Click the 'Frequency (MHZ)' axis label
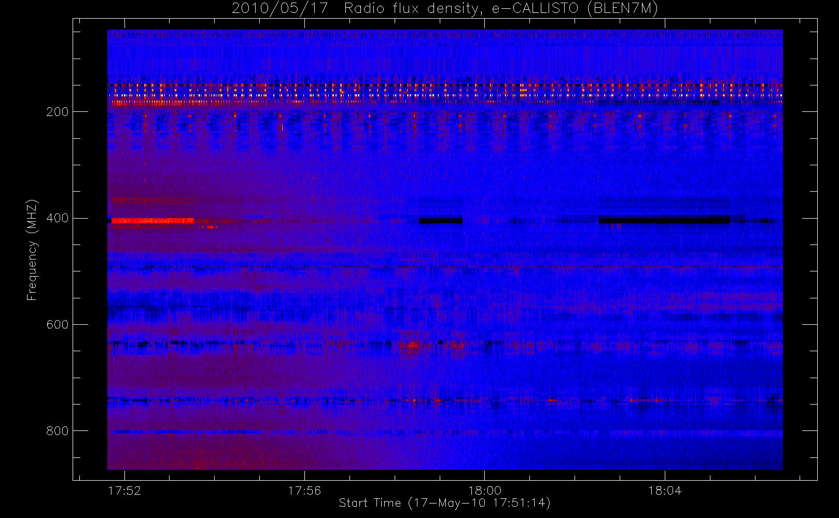This screenshot has width=839, height=518. click(x=32, y=250)
